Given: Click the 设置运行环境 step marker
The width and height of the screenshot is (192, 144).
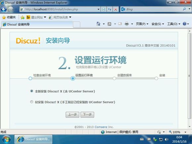Looking at the screenshot, I should click(x=73, y=78).
